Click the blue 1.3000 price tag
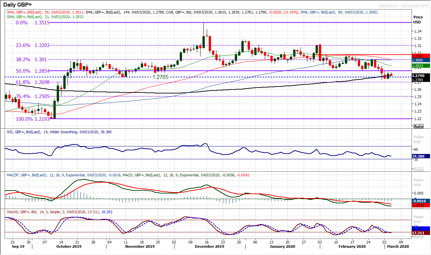The height and width of the screenshot is (255, 431). (421, 61)
